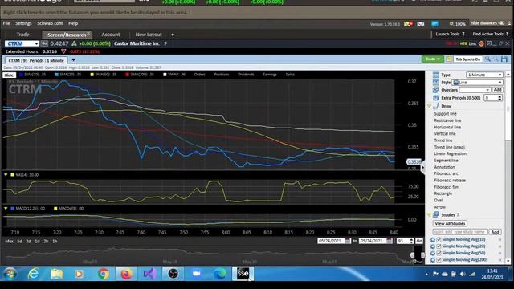Screen dimensions: 514x289
Task: Click the Overlays icon
Action: click(435, 90)
